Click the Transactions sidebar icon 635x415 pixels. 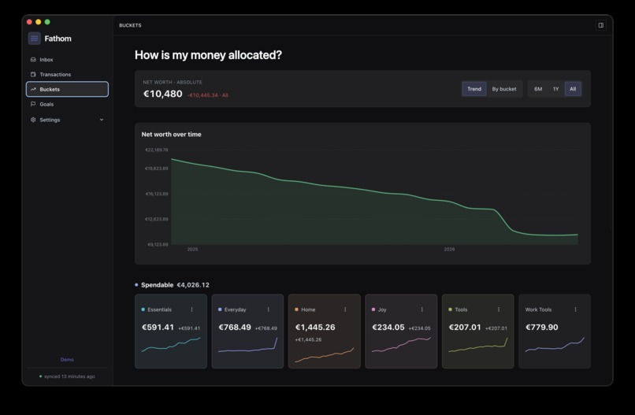[33, 75]
